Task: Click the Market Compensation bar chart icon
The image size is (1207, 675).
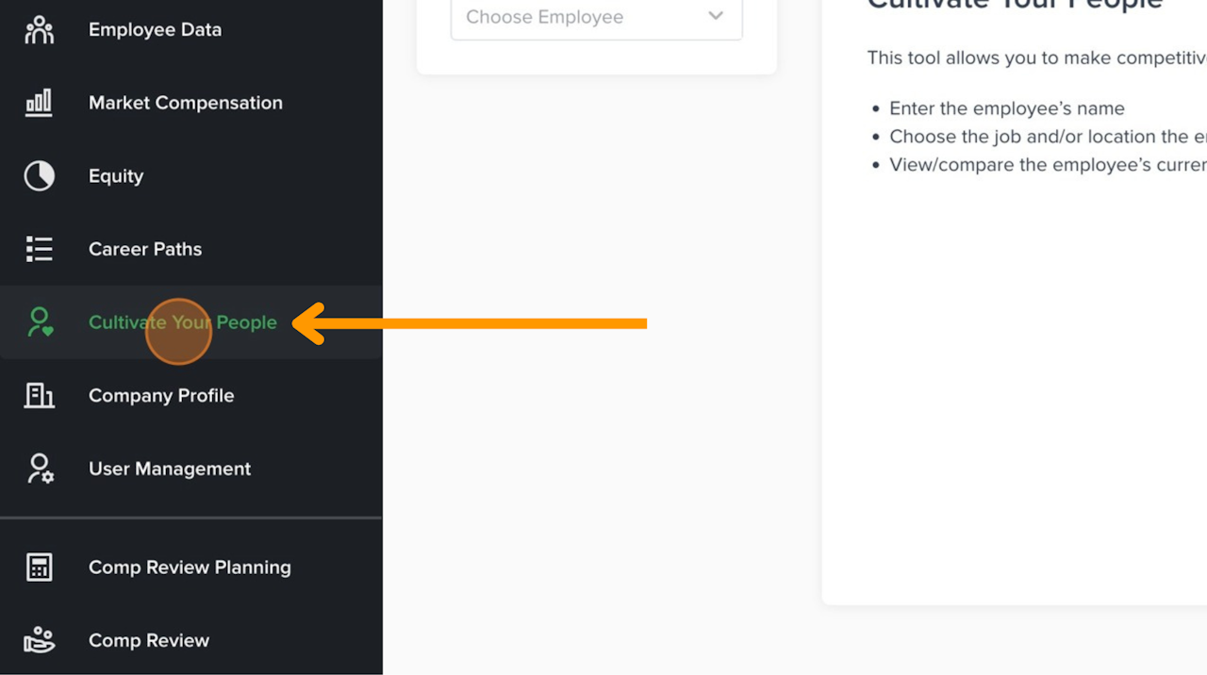Action: coord(39,103)
